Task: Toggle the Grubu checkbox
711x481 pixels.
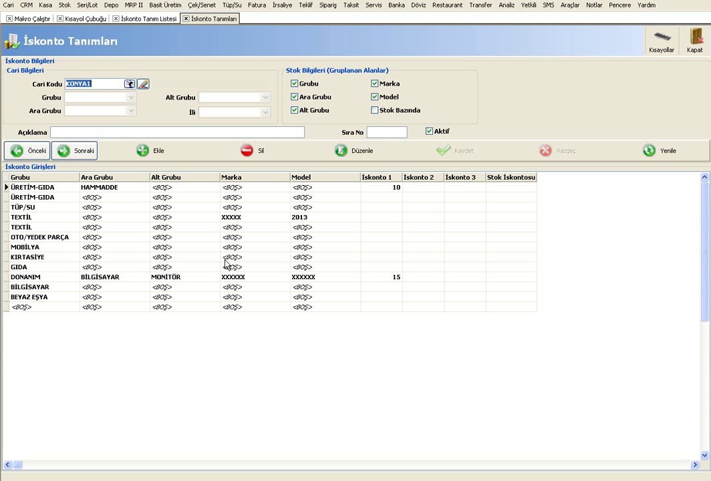Action: coord(294,84)
